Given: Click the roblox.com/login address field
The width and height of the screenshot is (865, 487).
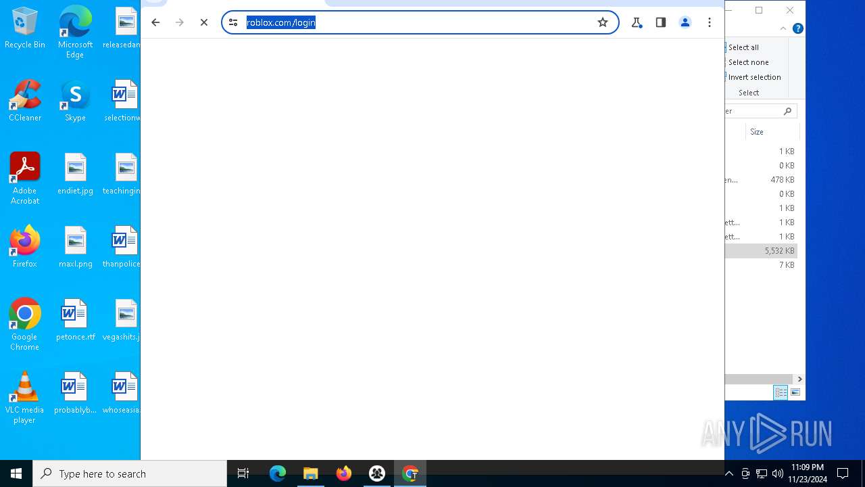Looking at the screenshot, I should (x=419, y=22).
